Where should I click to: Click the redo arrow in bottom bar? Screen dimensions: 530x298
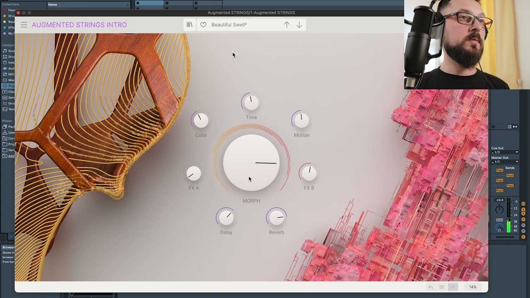coord(453,287)
